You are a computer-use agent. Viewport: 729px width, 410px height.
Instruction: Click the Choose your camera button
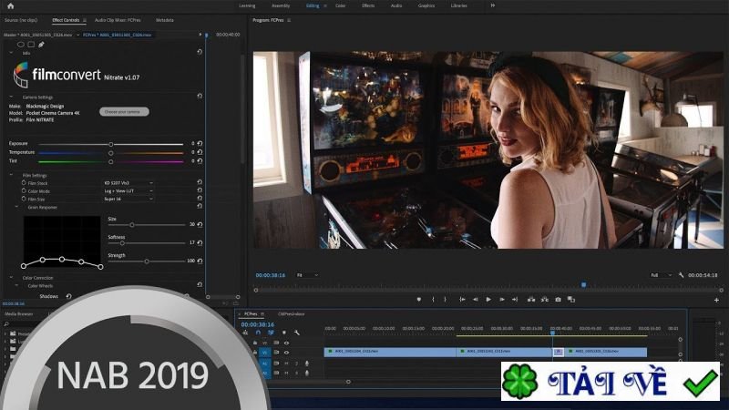click(x=124, y=111)
